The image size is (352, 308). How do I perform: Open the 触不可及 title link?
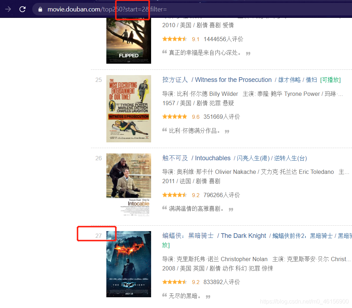(x=175, y=158)
